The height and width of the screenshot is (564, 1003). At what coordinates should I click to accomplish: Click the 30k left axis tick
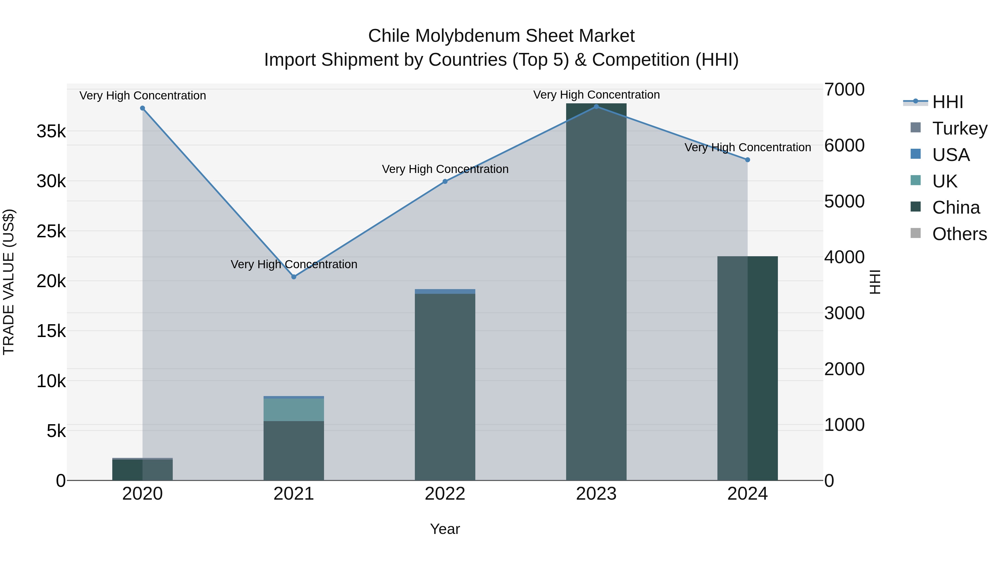point(51,181)
